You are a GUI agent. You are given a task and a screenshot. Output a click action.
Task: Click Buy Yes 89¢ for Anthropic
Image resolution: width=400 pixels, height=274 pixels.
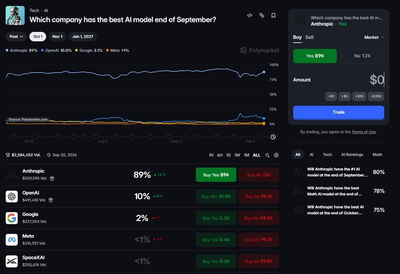click(x=216, y=175)
